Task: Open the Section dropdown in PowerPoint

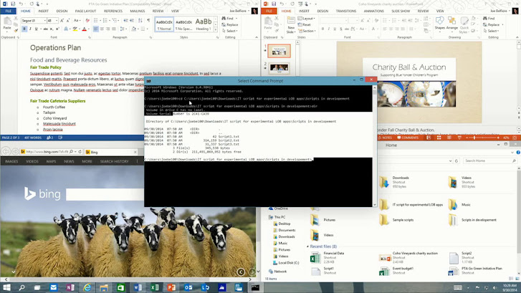Action: [x=306, y=31]
